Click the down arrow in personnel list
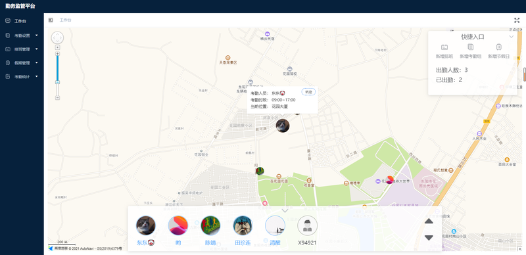The width and height of the screenshot is (526, 255). (429, 237)
